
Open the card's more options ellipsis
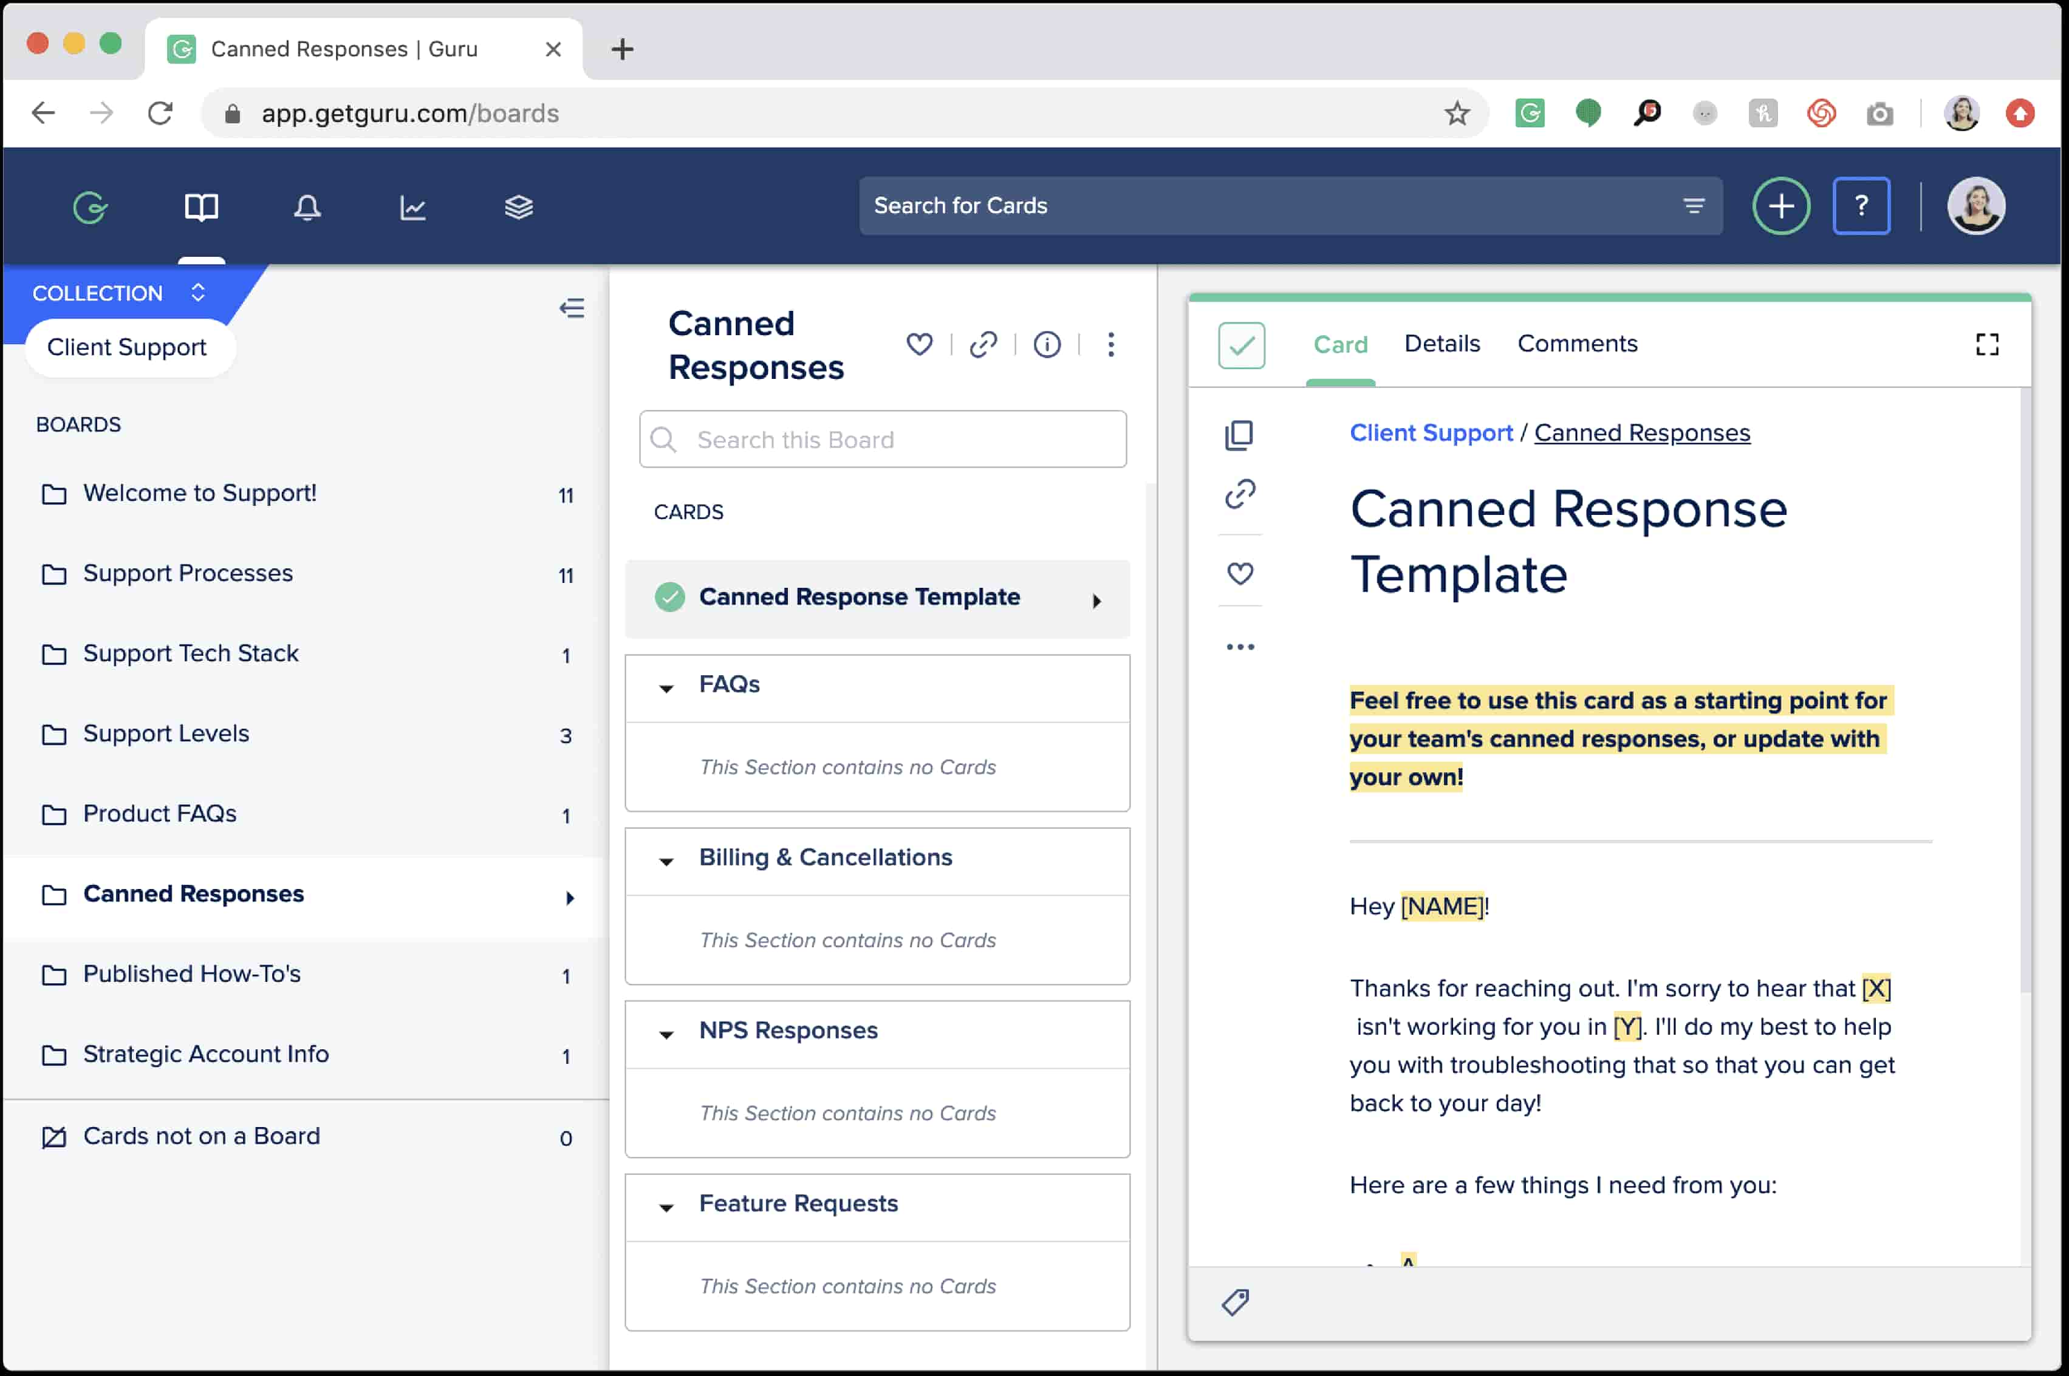(x=1239, y=647)
